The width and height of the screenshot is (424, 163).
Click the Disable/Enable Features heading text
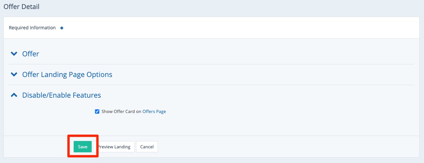61,95
